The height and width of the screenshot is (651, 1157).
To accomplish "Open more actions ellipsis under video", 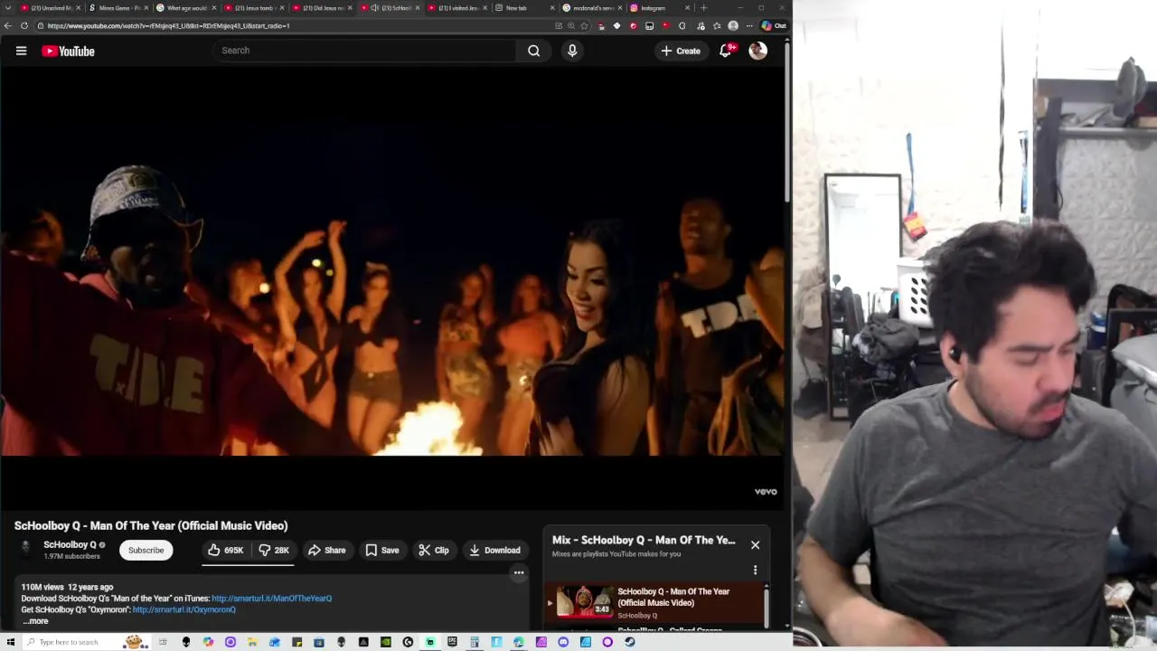I will coord(519,572).
